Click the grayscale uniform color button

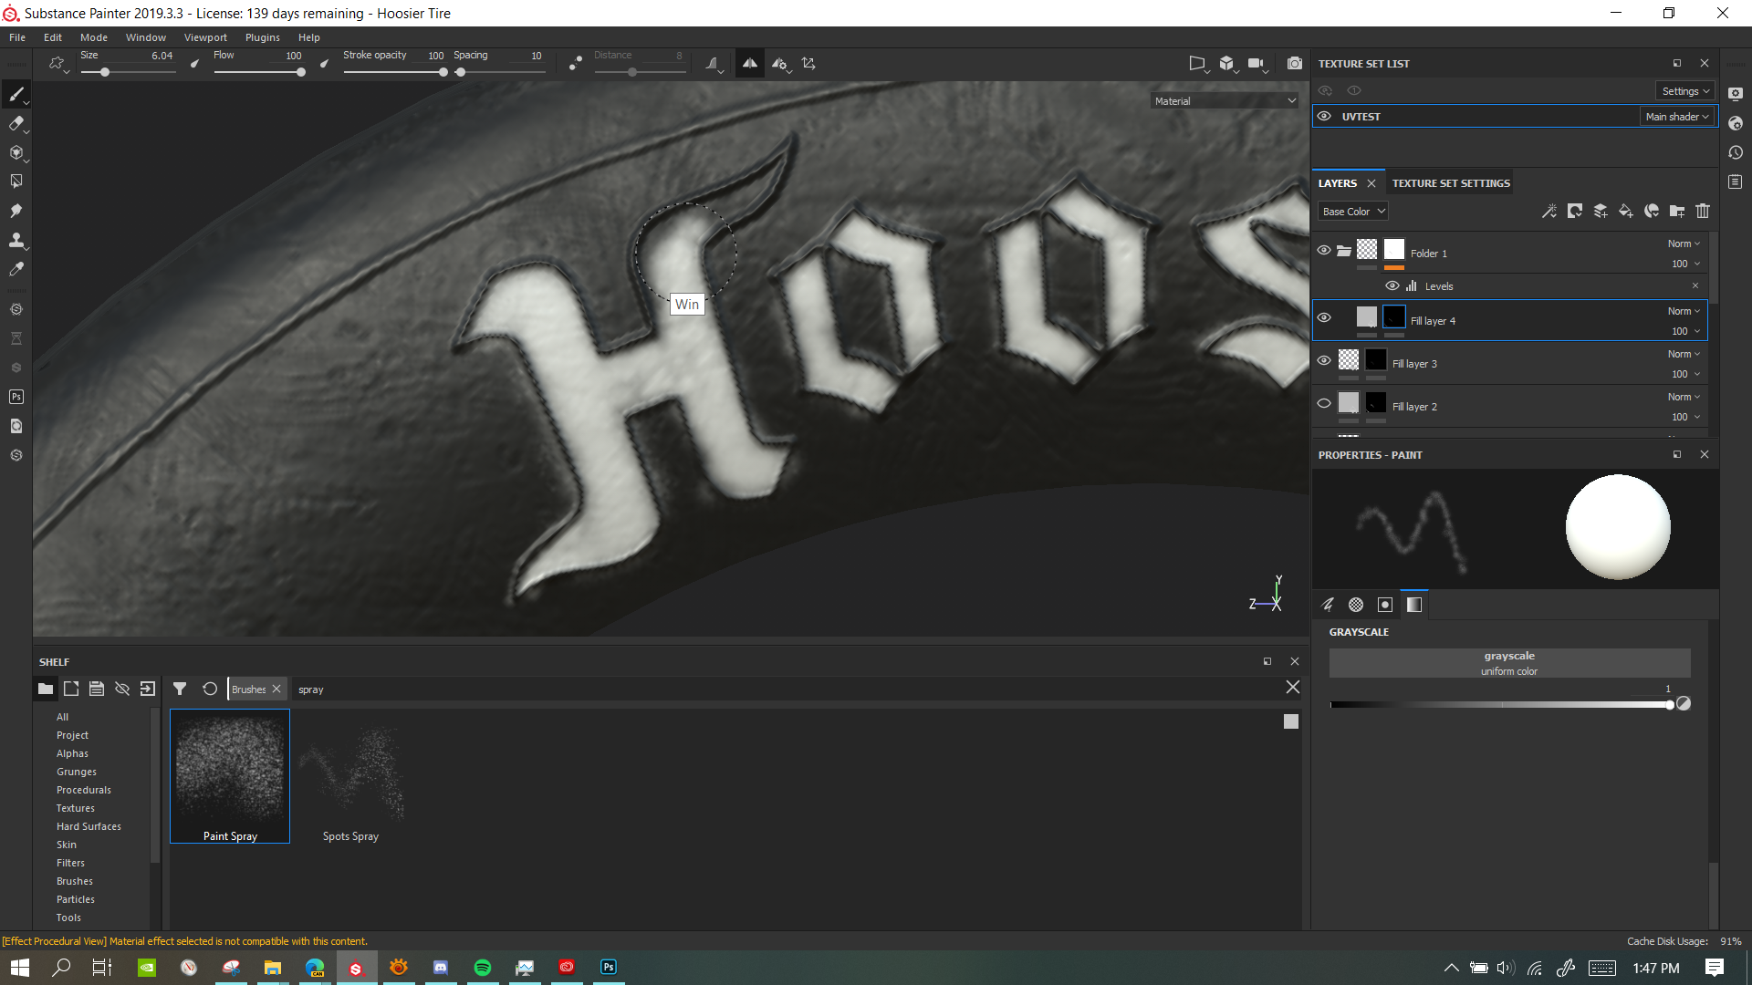[1509, 663]
